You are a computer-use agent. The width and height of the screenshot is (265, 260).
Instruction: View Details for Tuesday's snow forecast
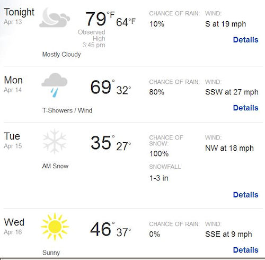(x=245, y=195)
